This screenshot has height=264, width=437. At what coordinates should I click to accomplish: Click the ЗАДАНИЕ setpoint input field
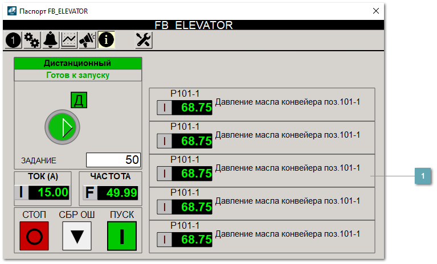113,160
